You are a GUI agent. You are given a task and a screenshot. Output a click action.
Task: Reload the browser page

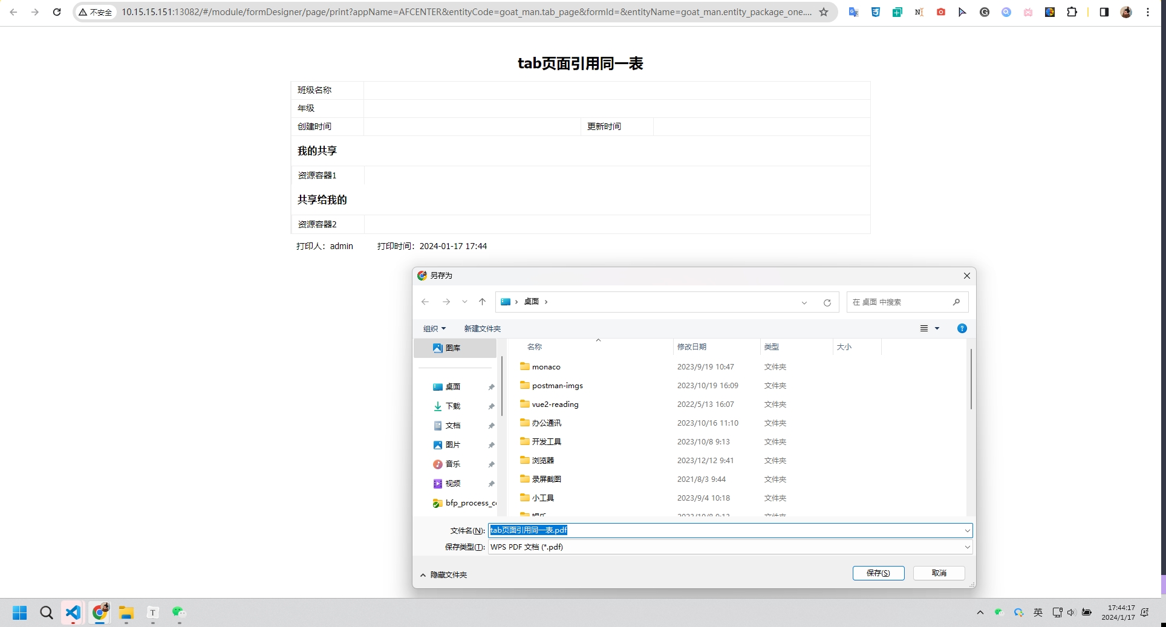(x=57, y=12)
